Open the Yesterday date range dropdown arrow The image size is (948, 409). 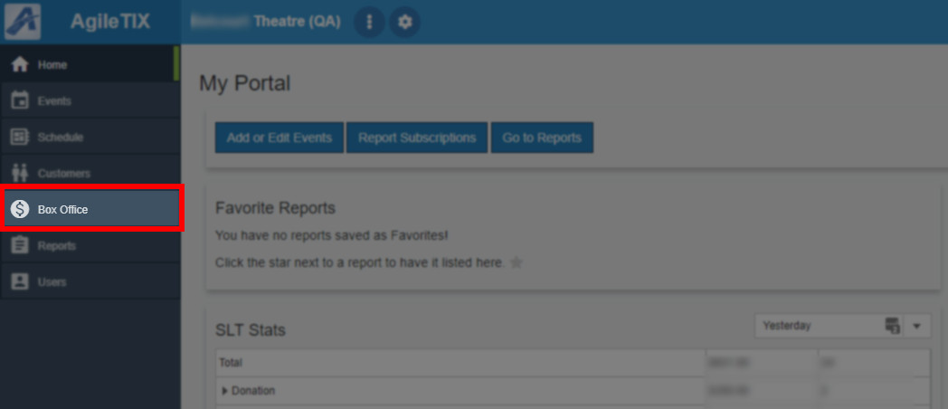[916, 326]
